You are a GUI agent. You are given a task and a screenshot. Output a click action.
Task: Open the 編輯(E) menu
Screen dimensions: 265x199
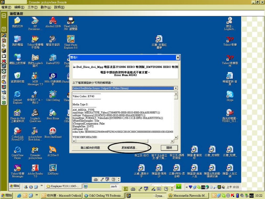[19, 7]
